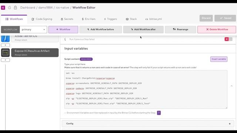Click the script step icon
This screenshot has height=133, width=237.
(x=6, y=52)
